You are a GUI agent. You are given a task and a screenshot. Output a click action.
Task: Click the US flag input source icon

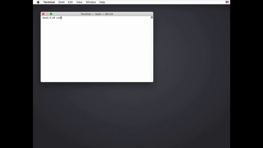227,2
